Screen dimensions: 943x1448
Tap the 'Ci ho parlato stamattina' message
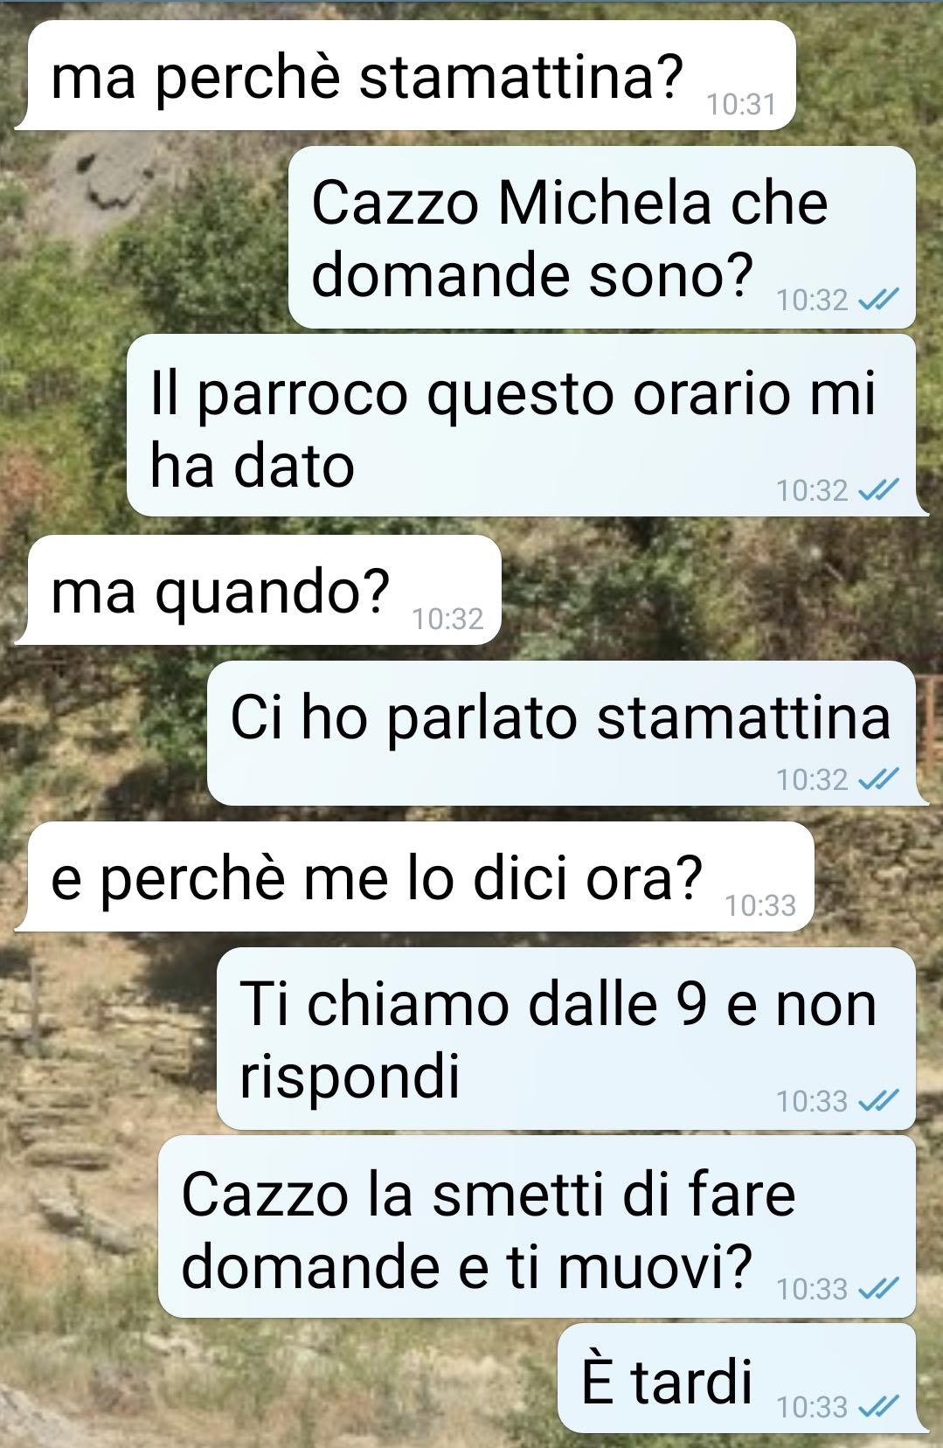point(564,733)
